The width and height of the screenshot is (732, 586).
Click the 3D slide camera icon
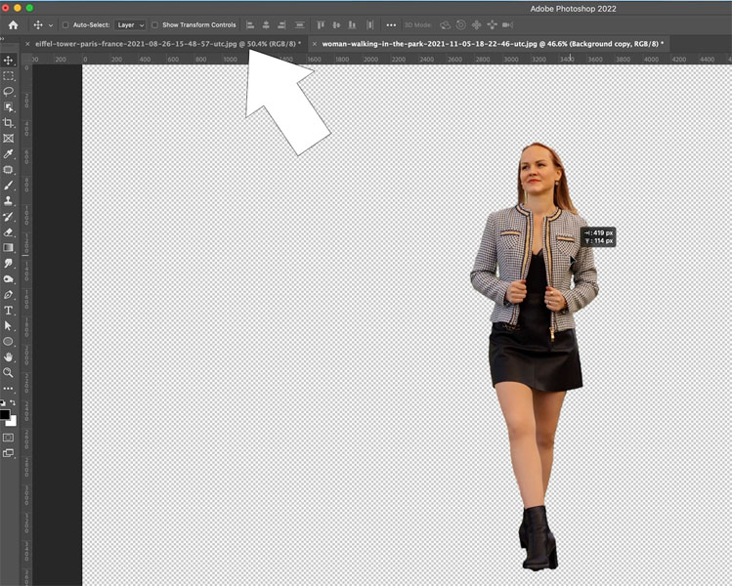[492, 25]
